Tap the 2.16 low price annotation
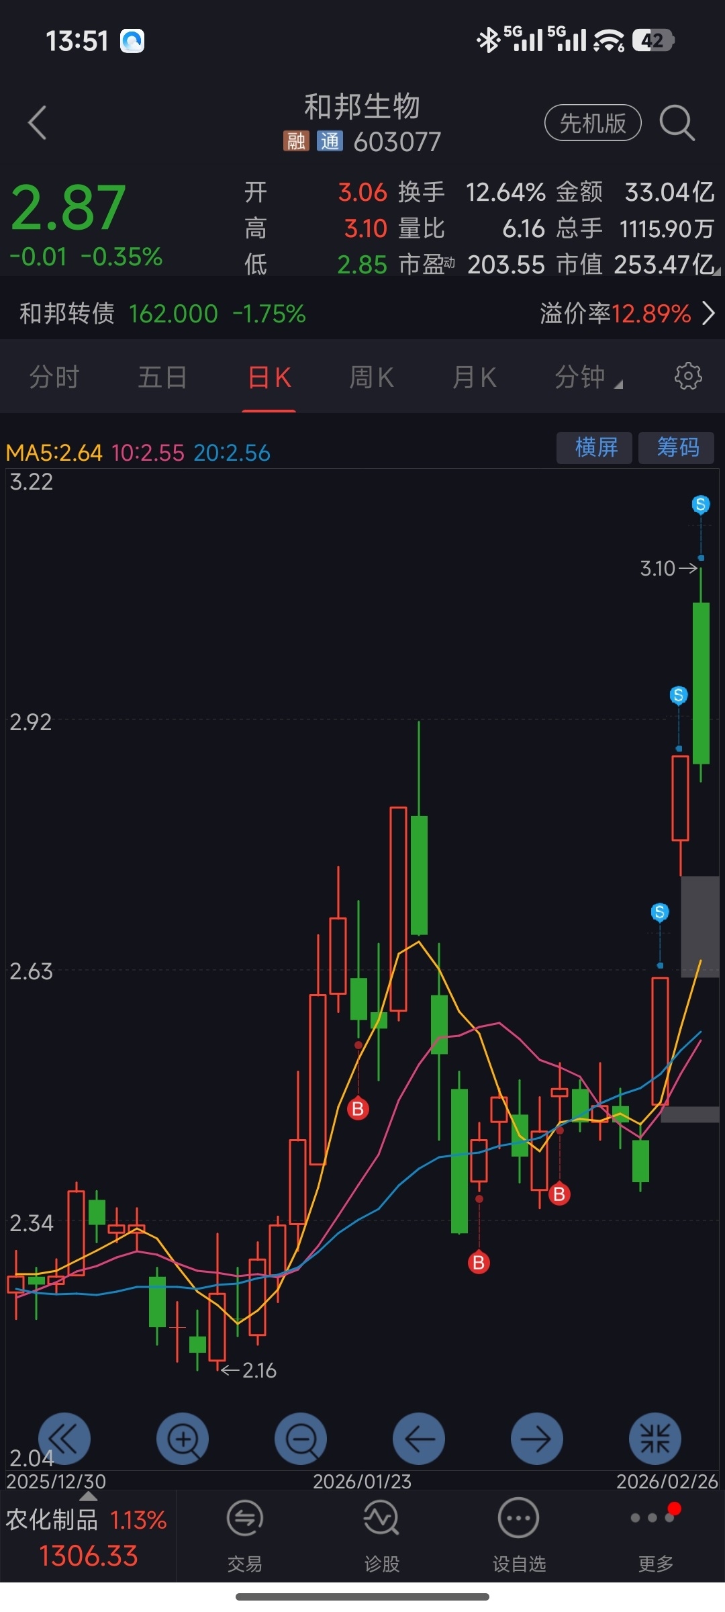Viewport: 725px width, 1612px height. coord(249,1370)
